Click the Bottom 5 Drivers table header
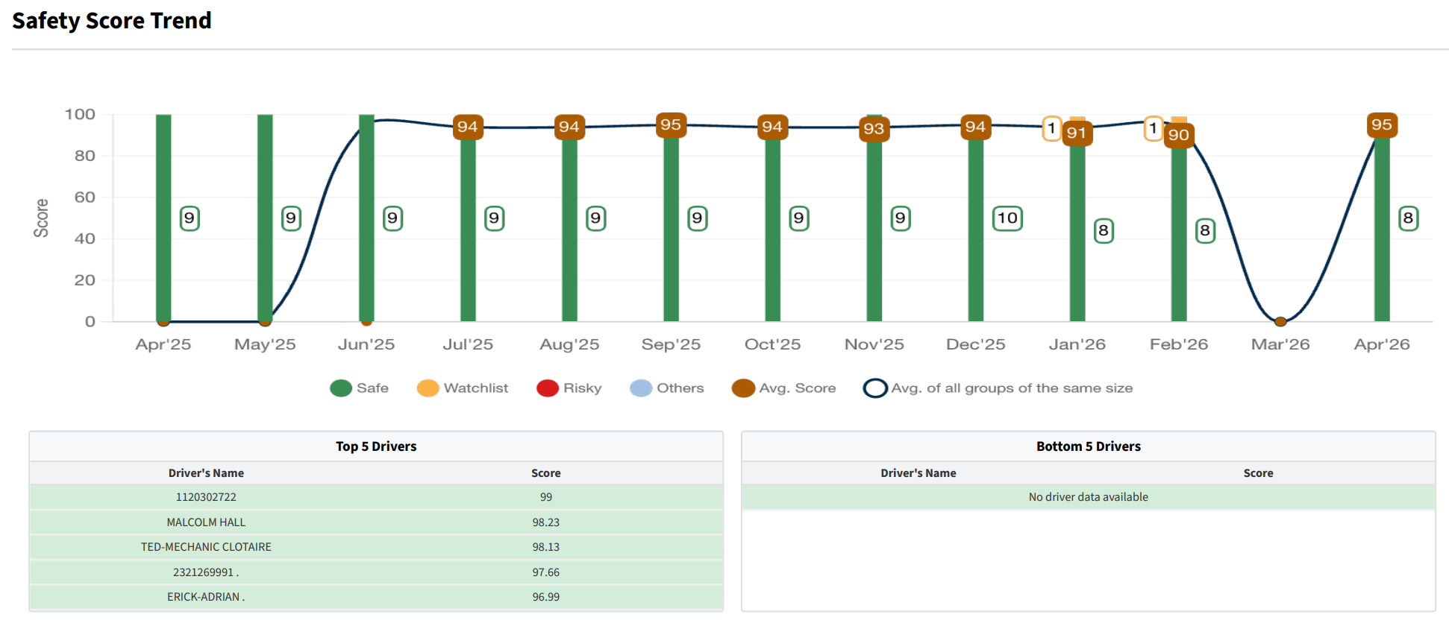This screenshot has height=629, width=1449. click(x=1089, y=446)
